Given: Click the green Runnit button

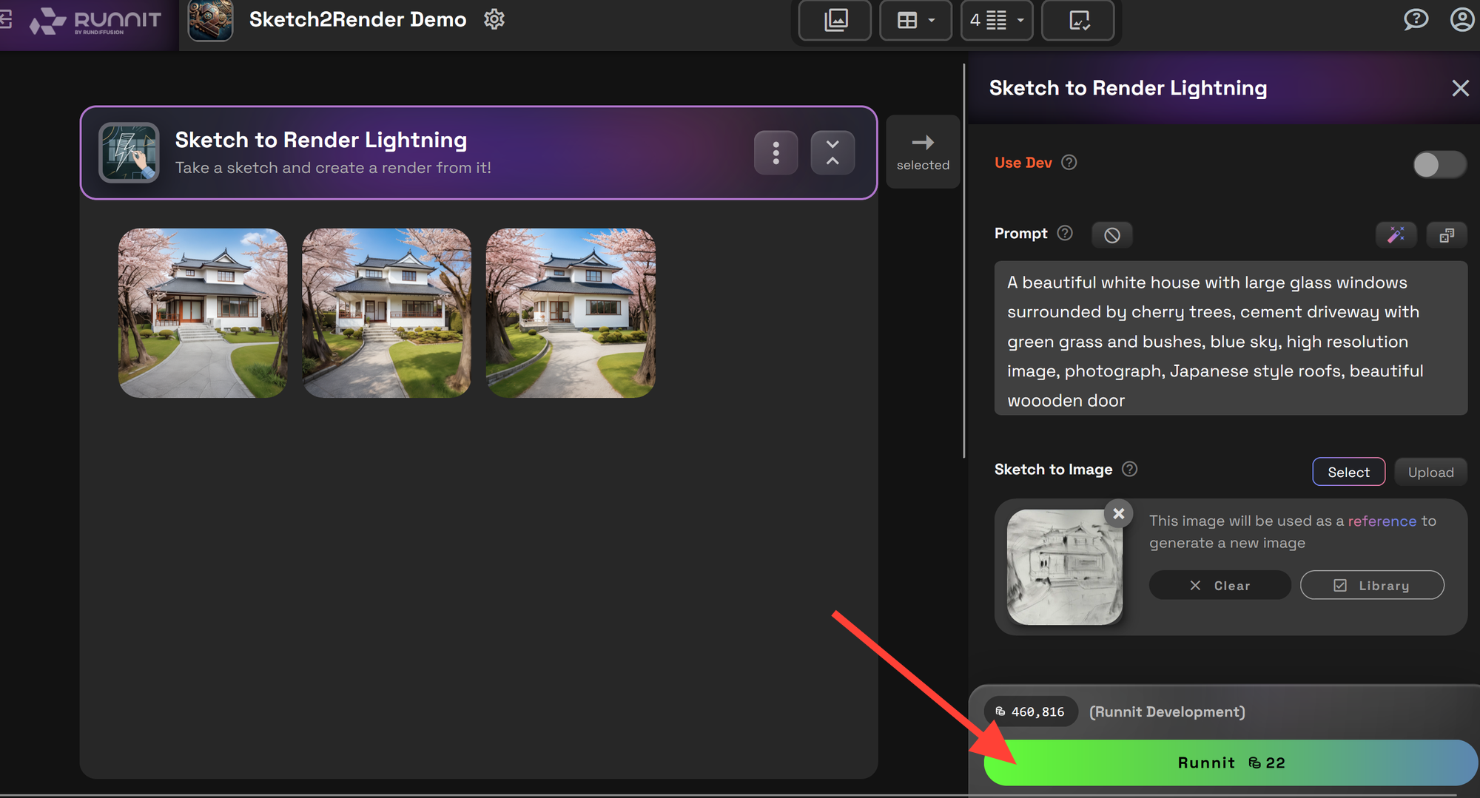Looking at the screenshot, I should click(1231, 763).
